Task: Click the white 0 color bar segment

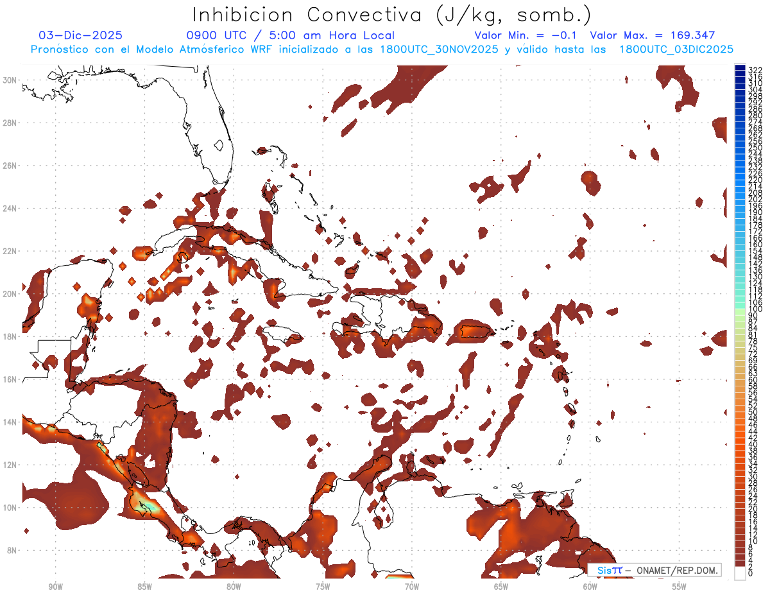Action: point(740,574)
